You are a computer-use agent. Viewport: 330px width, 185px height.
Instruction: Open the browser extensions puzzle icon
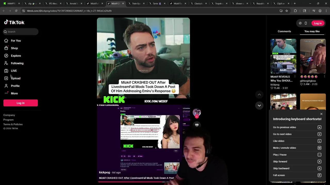click(x=295, y=11)
